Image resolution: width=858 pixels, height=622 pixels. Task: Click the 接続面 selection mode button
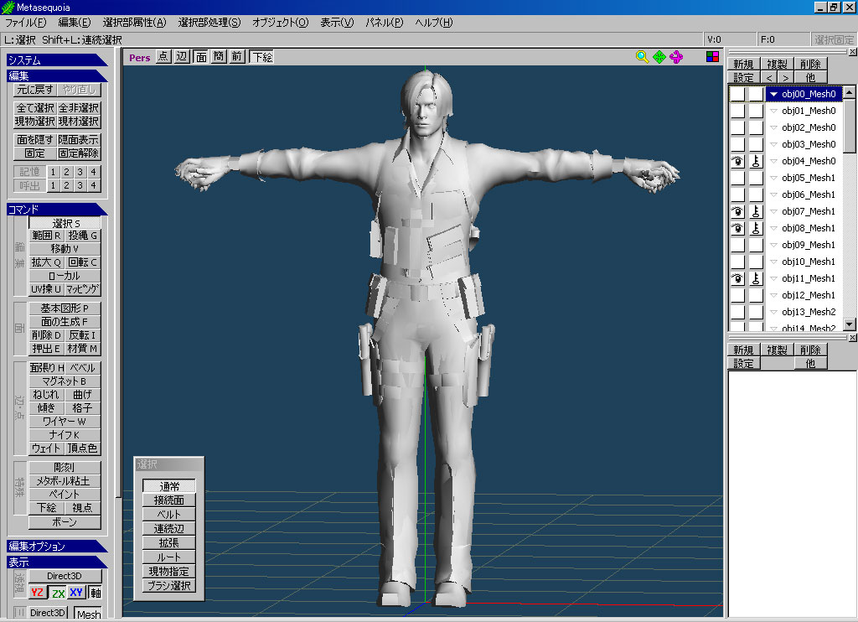(x=169, y=500)
